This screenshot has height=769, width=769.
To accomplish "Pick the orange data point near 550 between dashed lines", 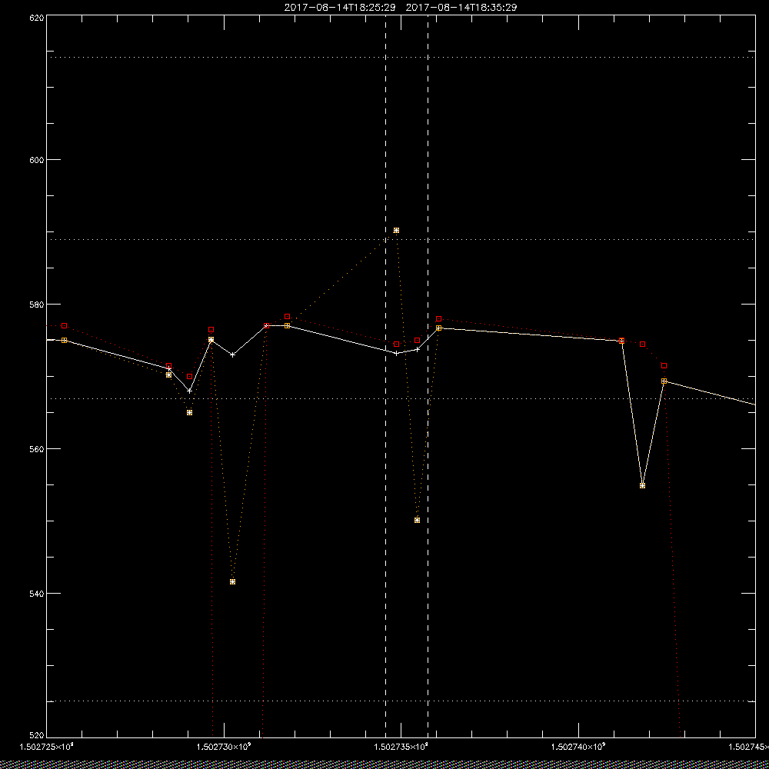I will point(417,521).
